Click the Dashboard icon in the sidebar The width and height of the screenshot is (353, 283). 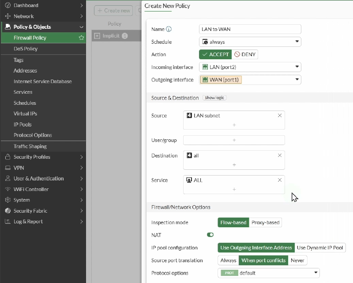tap(8, 5)
